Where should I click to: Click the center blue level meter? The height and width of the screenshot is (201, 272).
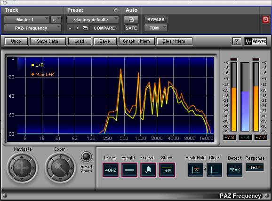pyautogui.click(x=245, y=97)
